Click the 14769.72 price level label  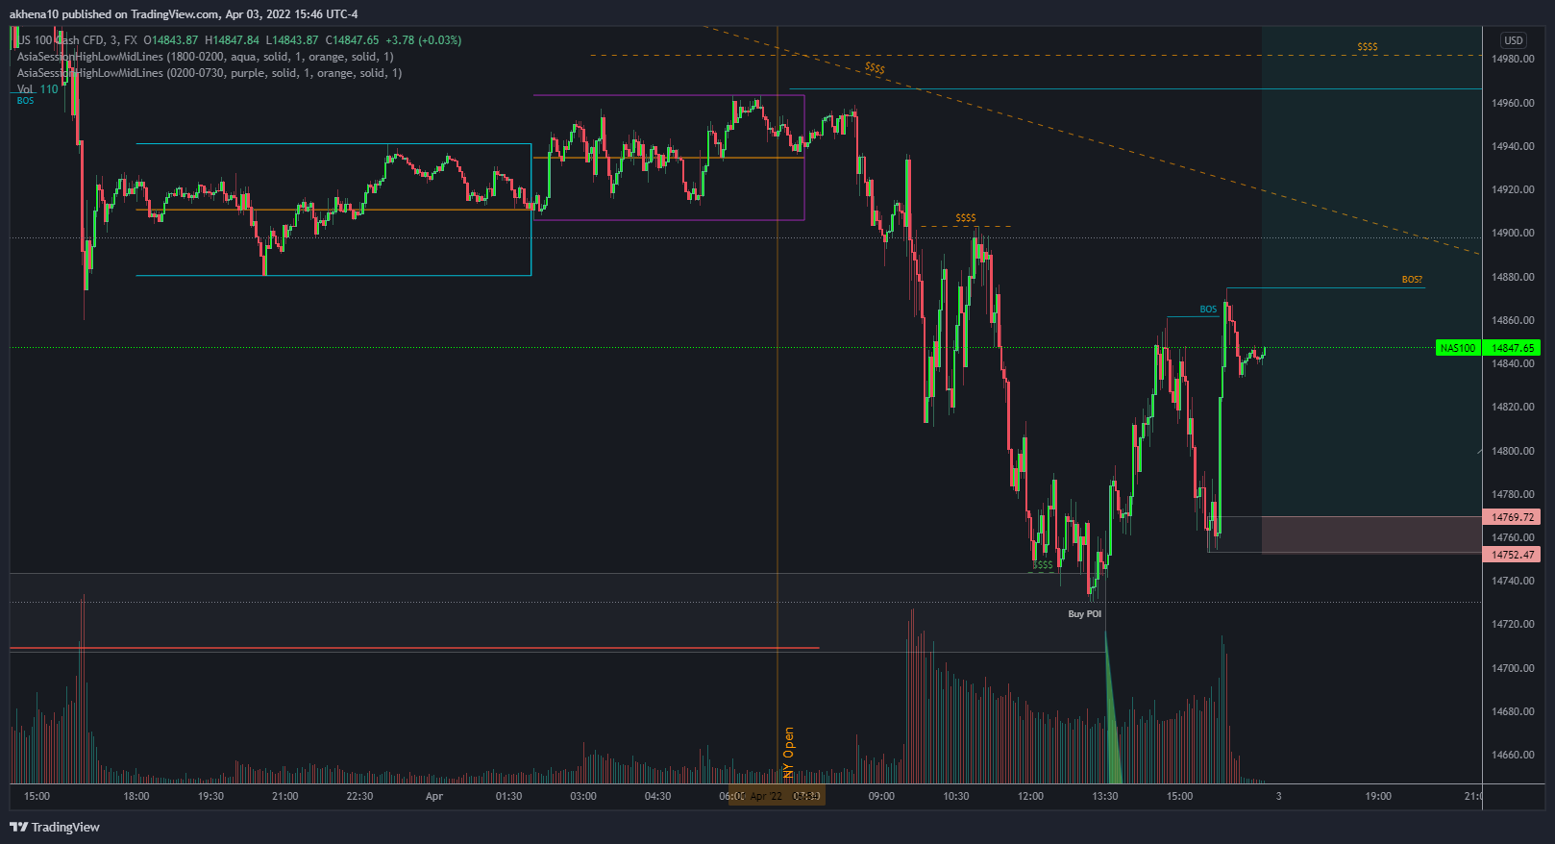click(1513, 517)
